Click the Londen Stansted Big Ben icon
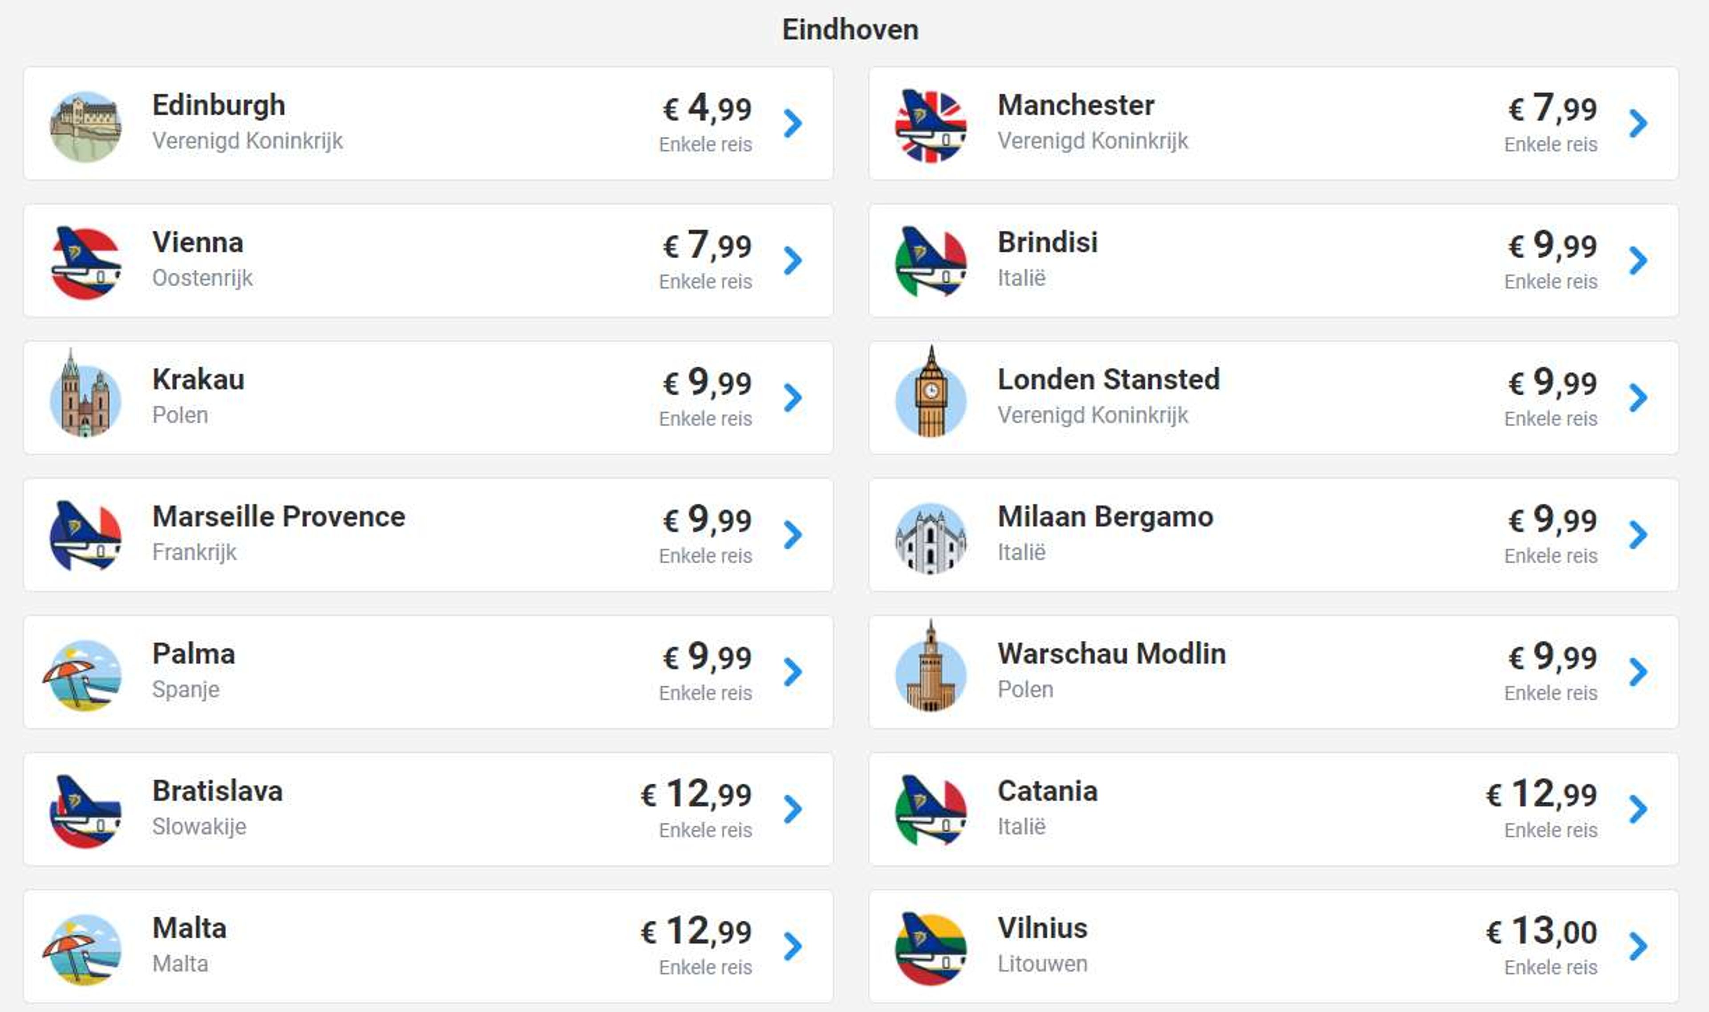This screenshot has width=1709, height=1012. (931, 393)
